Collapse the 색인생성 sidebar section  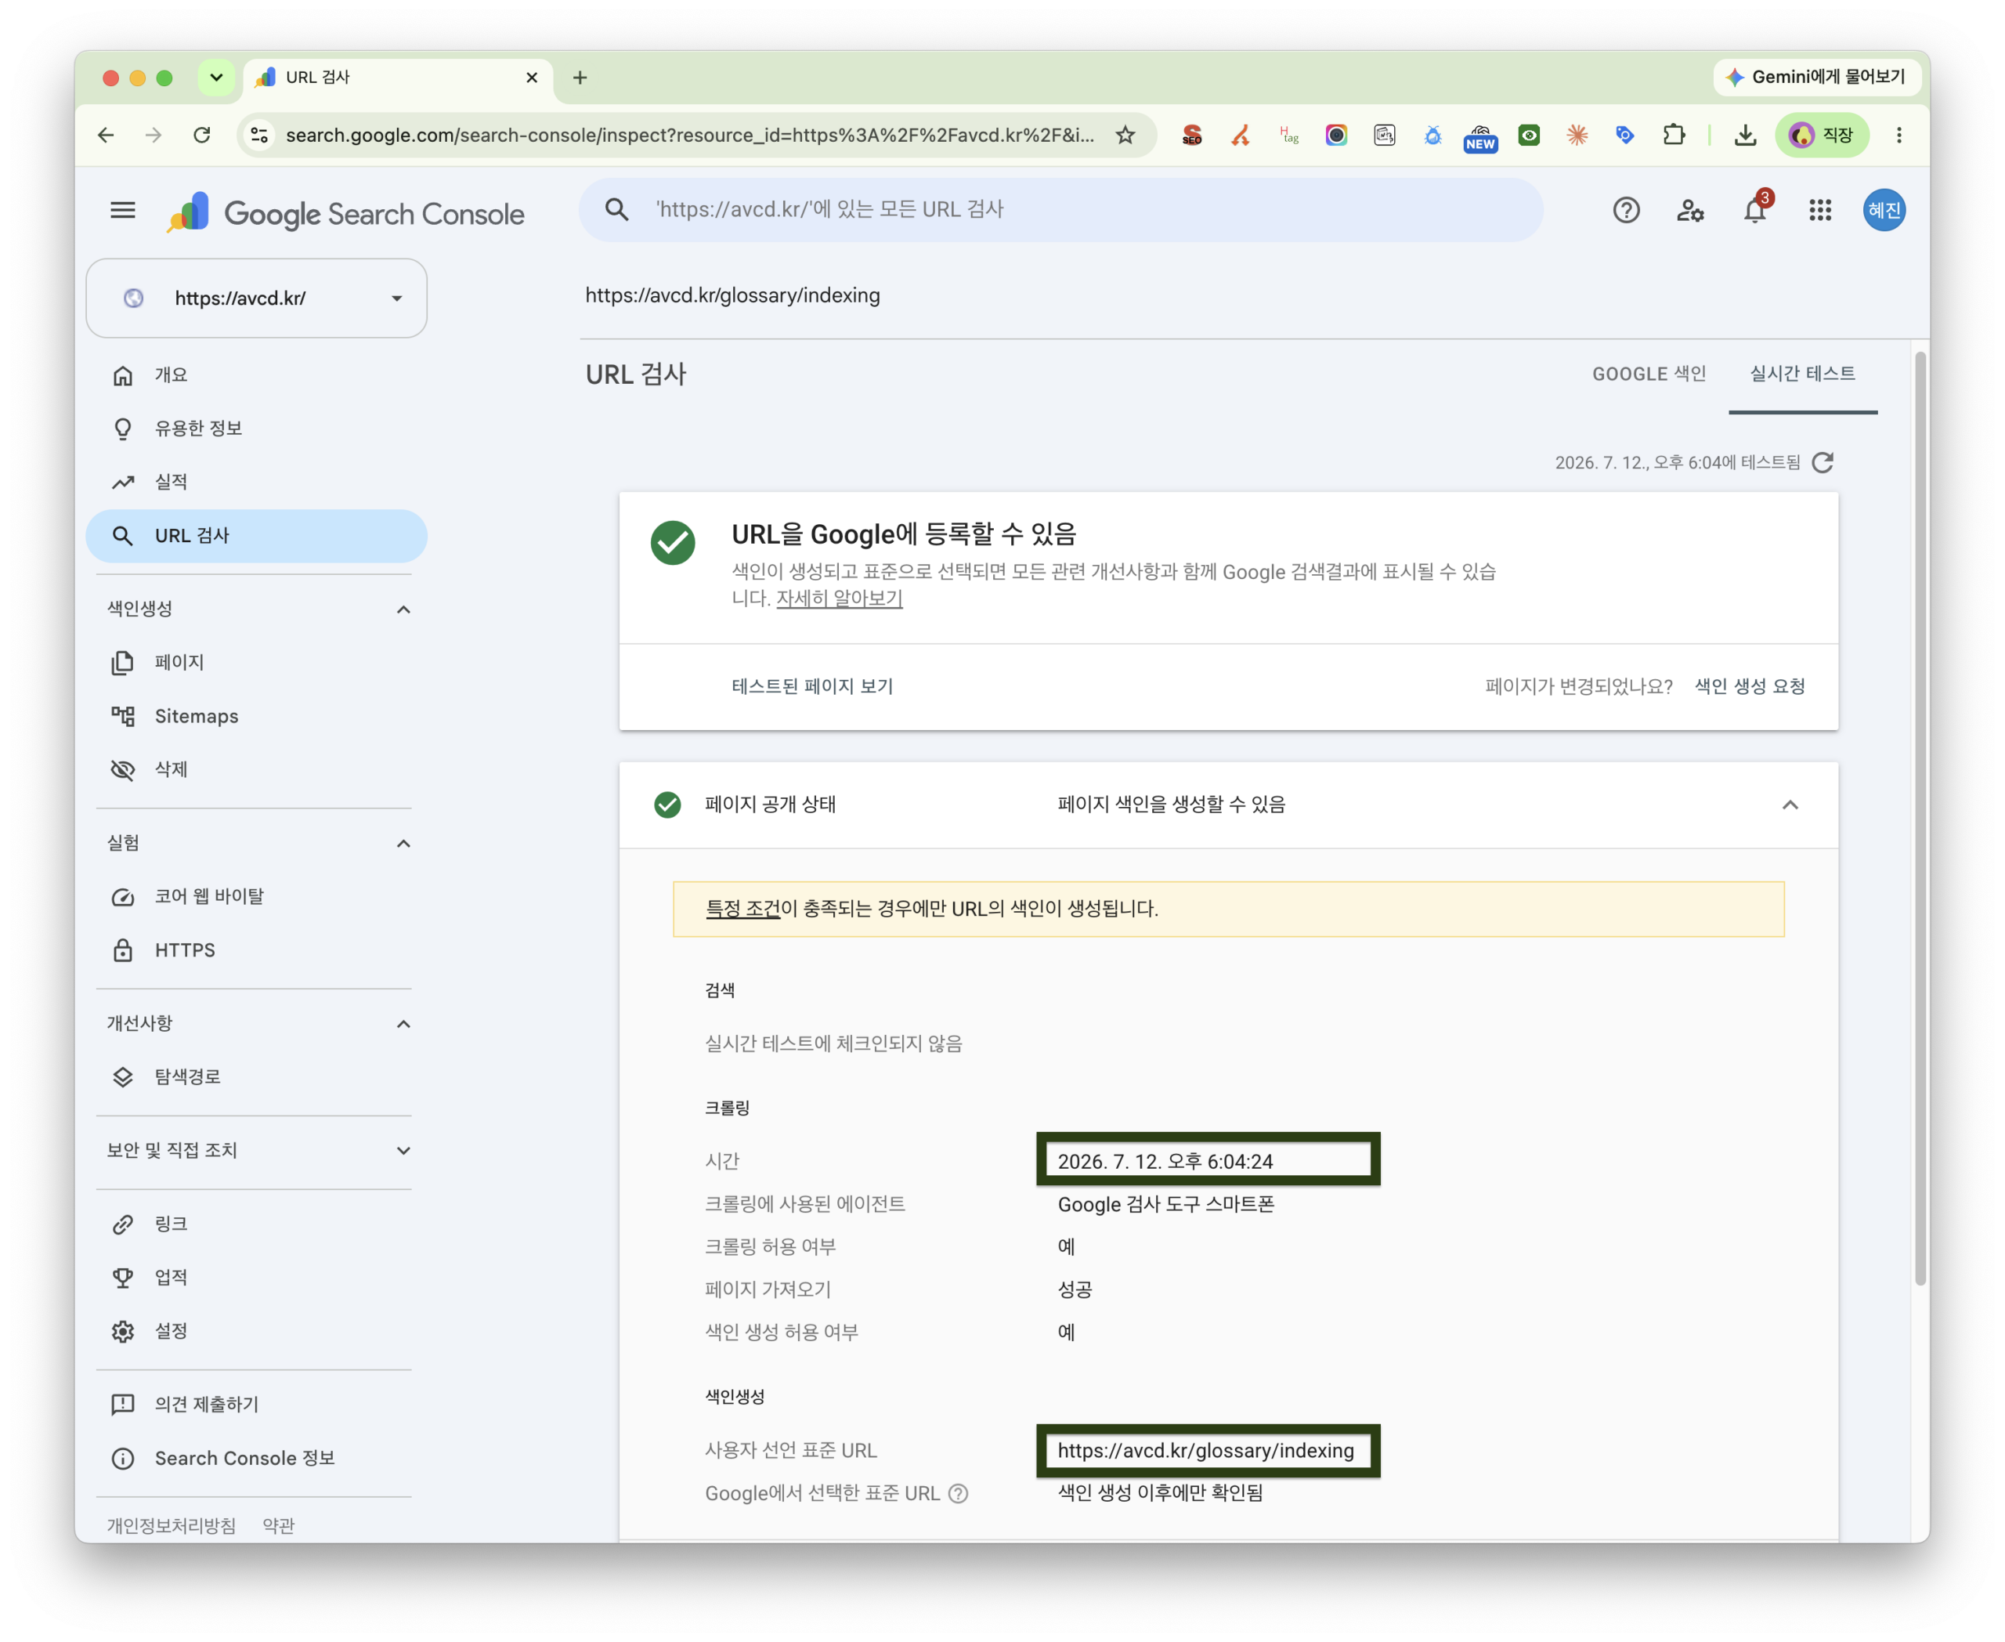(x=403, y=609)
